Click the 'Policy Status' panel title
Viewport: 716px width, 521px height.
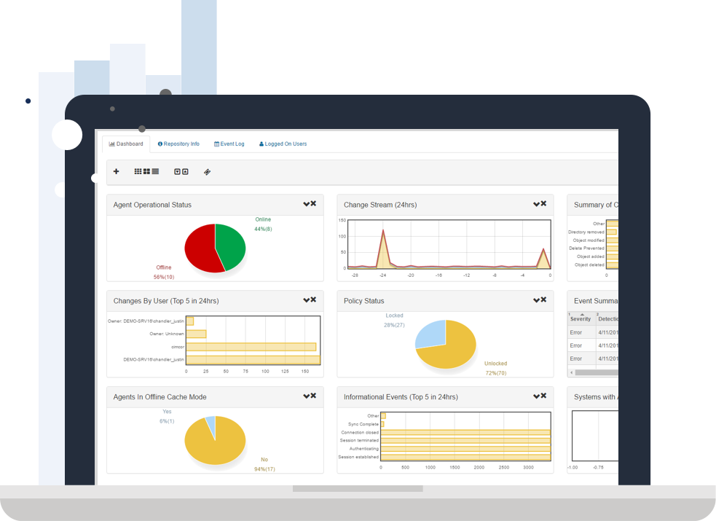click(x=364, y=301)
